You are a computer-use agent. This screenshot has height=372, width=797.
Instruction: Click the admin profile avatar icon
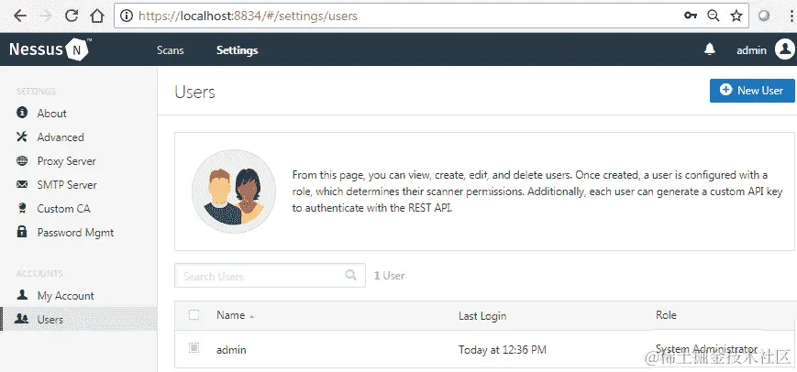(x=784, y=49)
